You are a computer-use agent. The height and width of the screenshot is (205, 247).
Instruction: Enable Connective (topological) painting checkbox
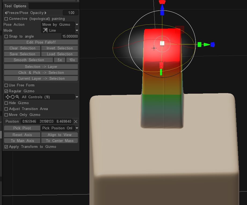(x=6, y=19)
